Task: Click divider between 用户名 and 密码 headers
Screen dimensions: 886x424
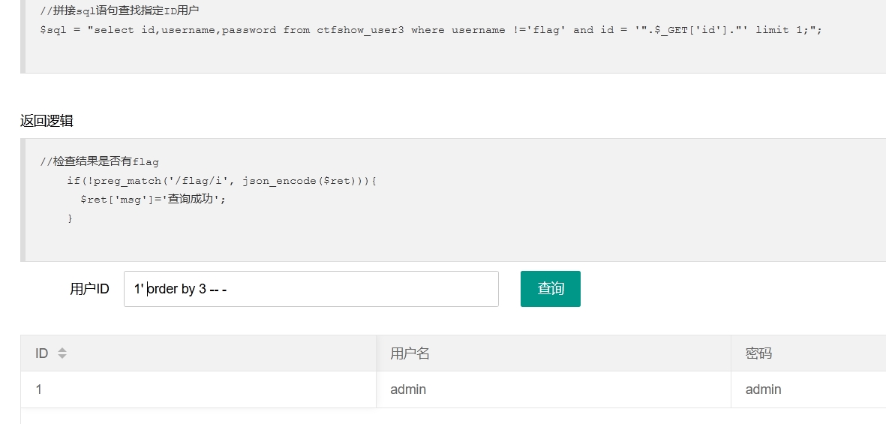Action: [x=731, y=353]
